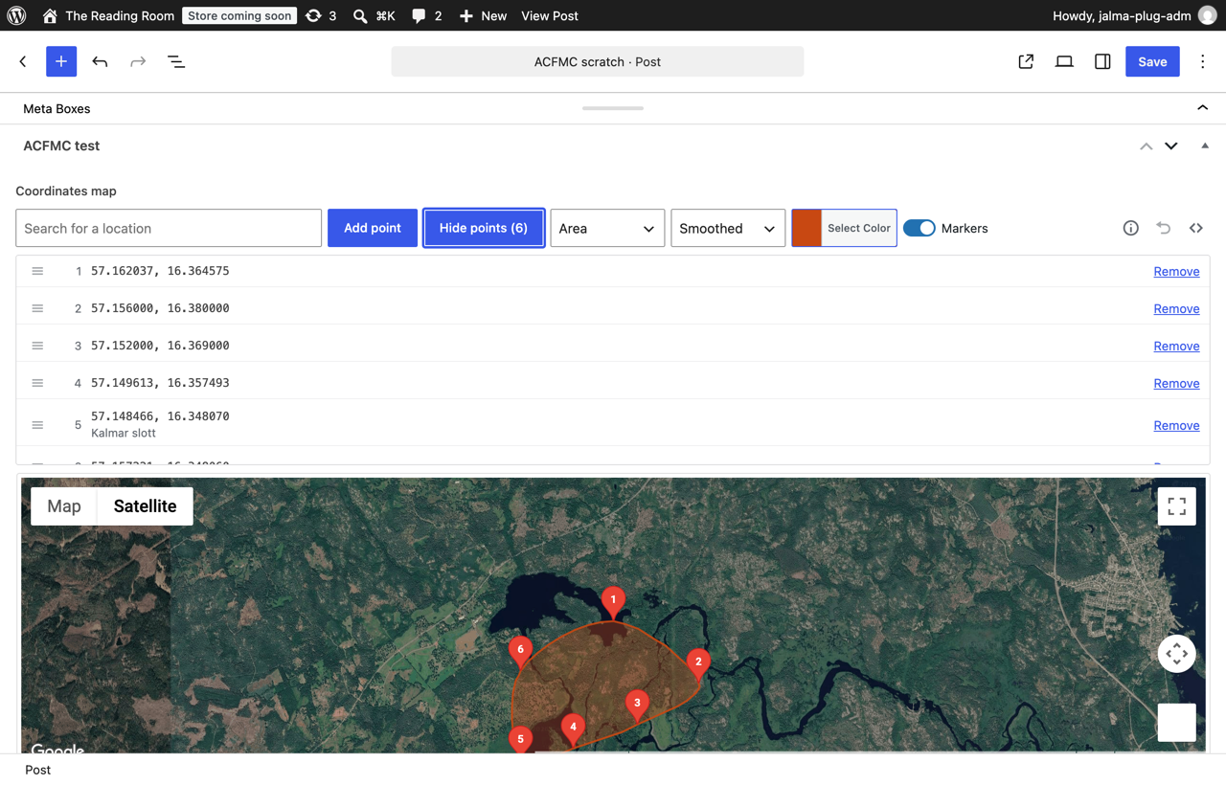Click the Search for a location field
Screen dimensions: 1226x785
coord(169,228)
